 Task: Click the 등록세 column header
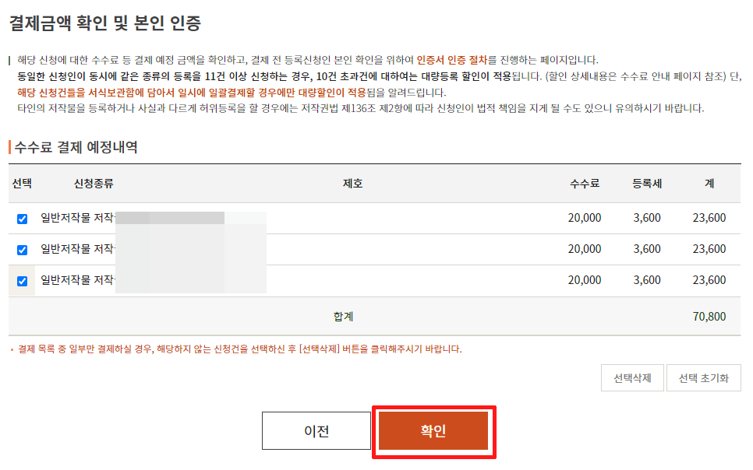pos(647,184)
